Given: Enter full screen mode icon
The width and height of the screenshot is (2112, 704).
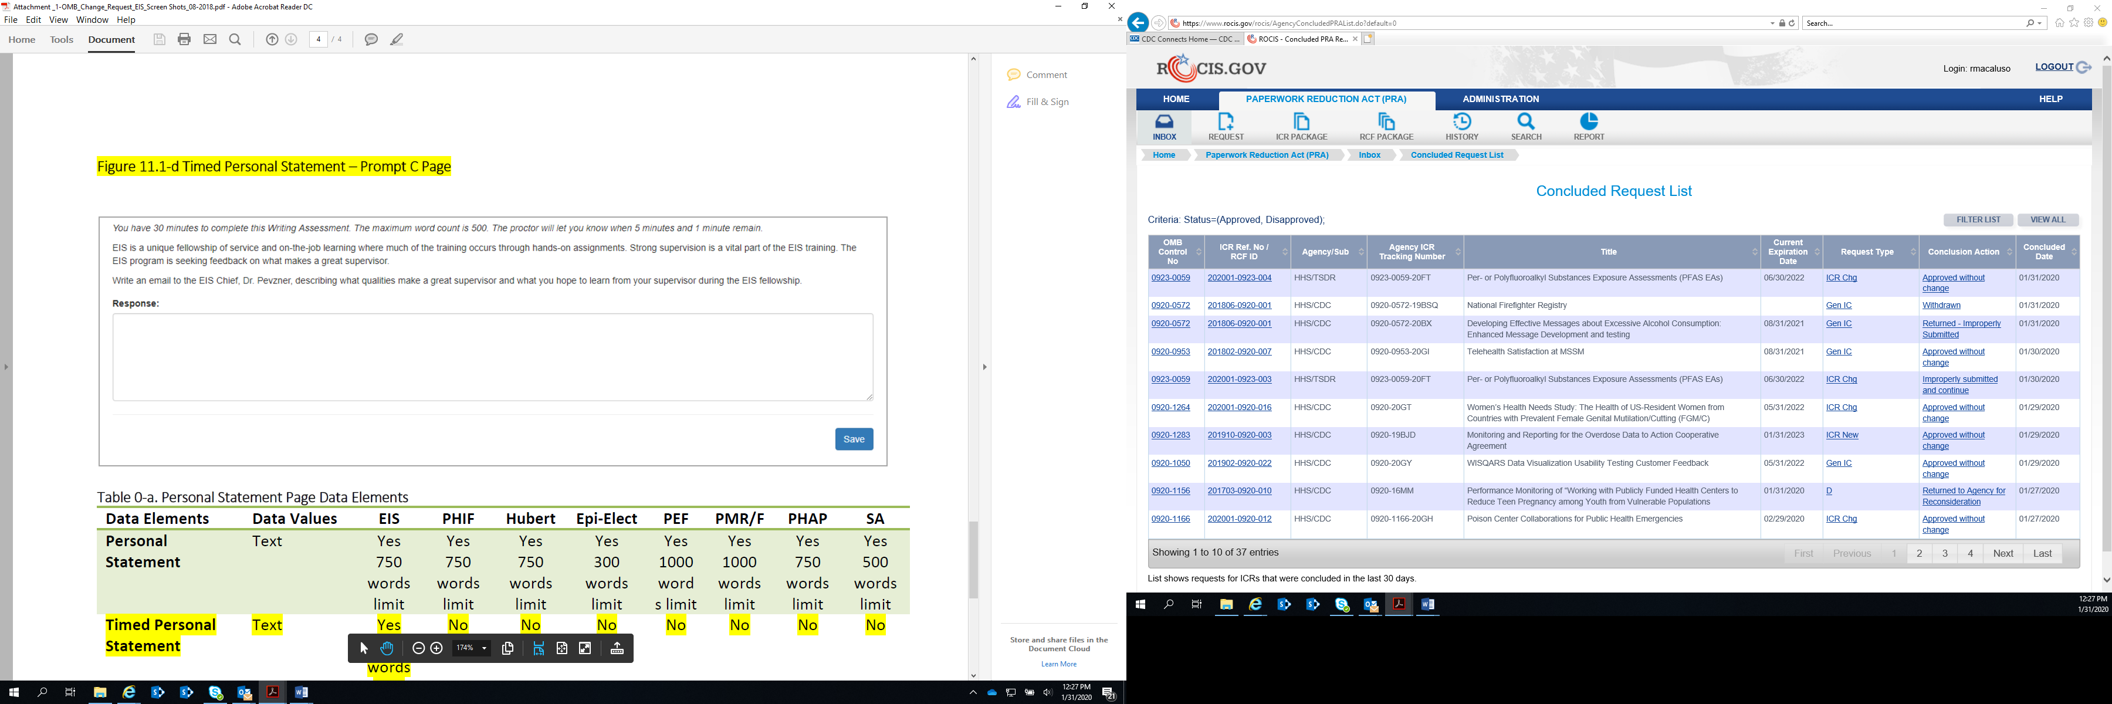Looking at the screenshot, I should click(585, 648).
